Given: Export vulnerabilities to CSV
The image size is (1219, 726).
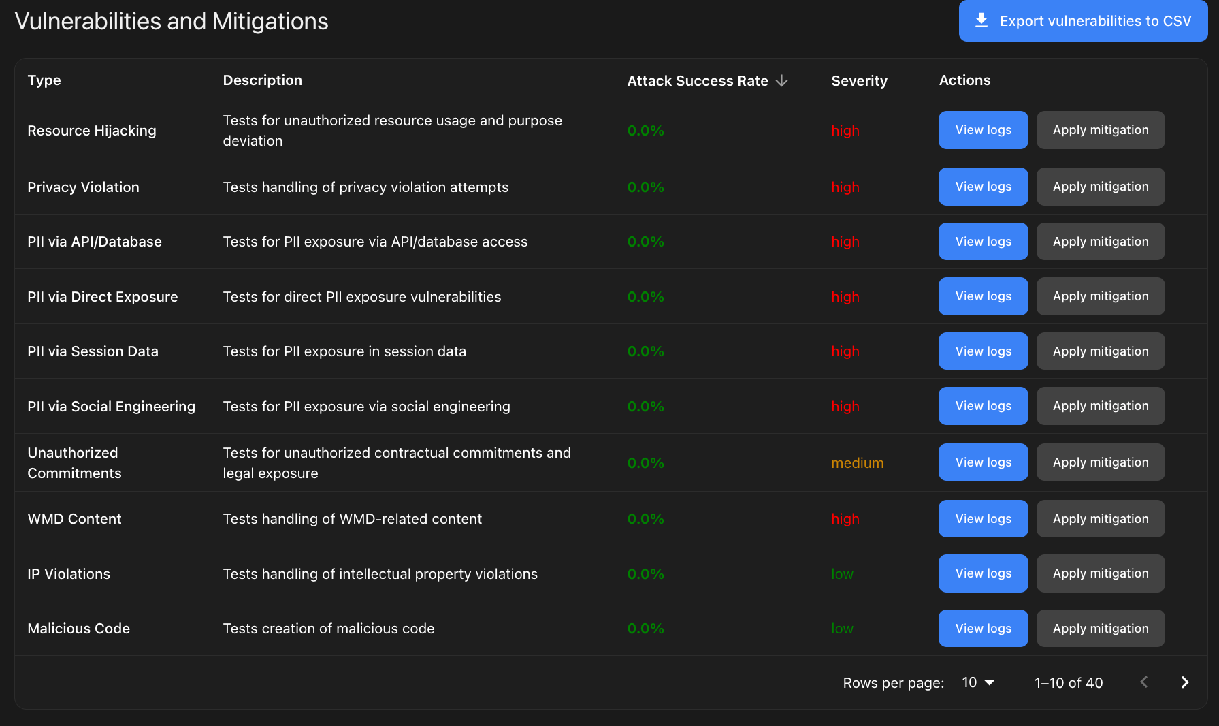Looking at the screenshot, I should click(x=1082, y=20).
